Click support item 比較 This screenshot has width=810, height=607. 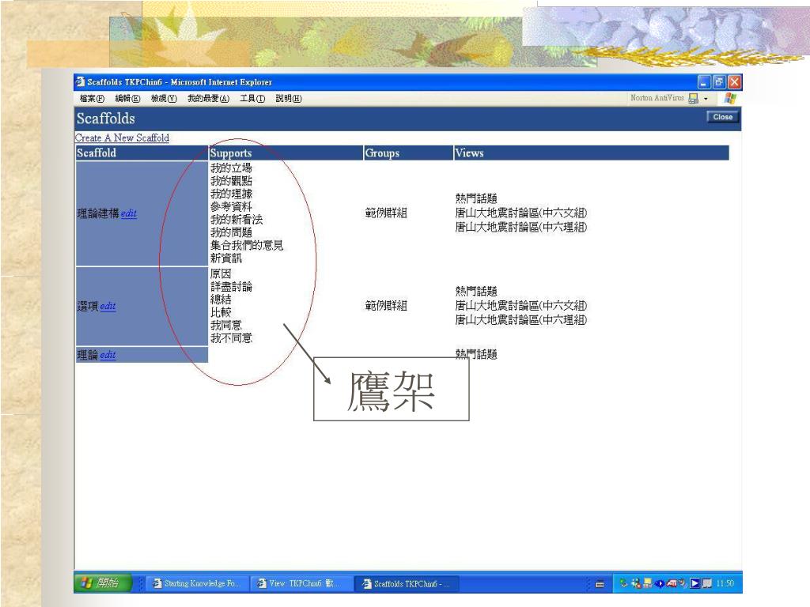[x=221, y=312]
